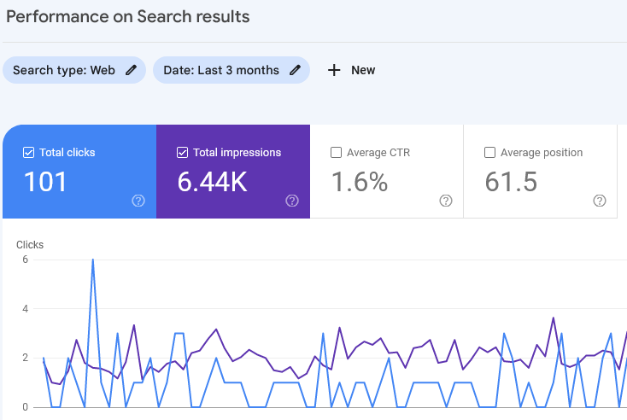Open help icon in Average position card
The width and height of the screenshot is (627, 420).
click(600, 201)
